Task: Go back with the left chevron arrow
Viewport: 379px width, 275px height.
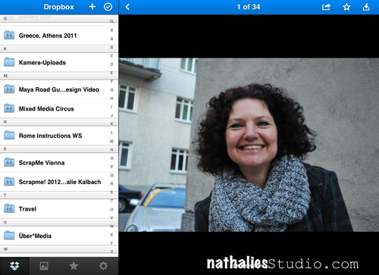Action: (127, 7)
